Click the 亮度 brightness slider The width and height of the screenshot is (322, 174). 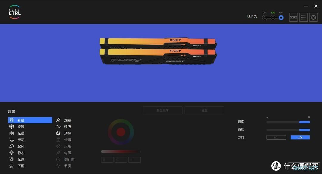(288, 130)
